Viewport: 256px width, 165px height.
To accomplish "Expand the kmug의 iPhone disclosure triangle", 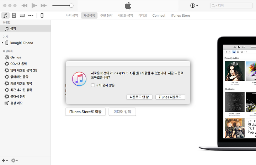I will (2, 43).
